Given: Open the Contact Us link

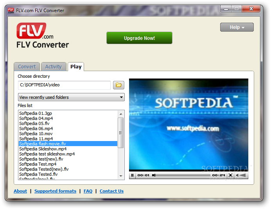Looking at the screenshot, I should click(112, 191).
